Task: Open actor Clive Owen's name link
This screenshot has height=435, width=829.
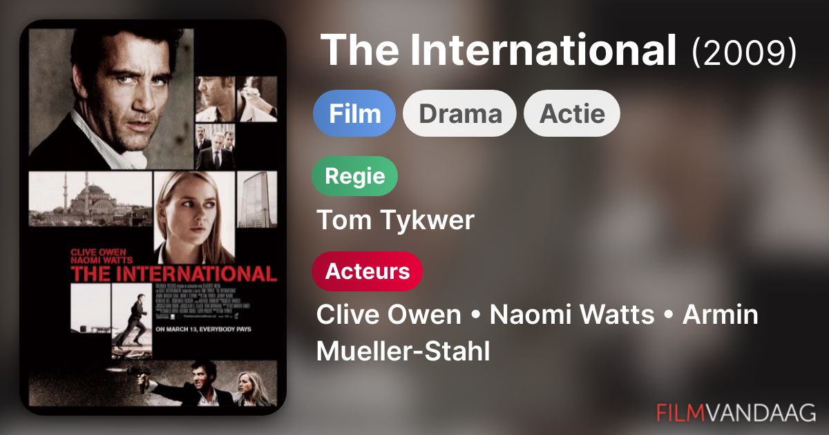Action: (x=388, y=315)
